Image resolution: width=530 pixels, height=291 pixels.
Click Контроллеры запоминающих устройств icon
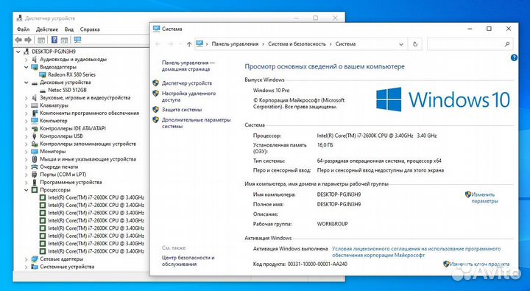tap(35, 144)
